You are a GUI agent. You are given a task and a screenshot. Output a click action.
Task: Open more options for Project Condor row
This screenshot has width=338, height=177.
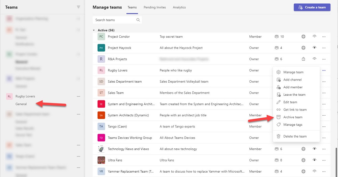point(324,37)
